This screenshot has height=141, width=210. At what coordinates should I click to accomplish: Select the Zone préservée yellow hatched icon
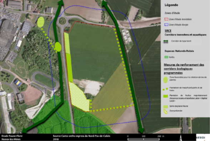point(166,112)
